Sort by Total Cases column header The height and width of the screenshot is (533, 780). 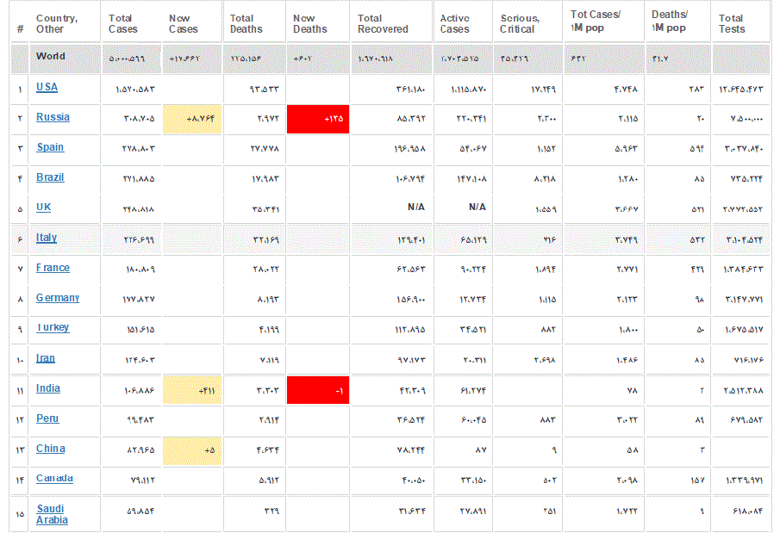(x=123, y=23)
